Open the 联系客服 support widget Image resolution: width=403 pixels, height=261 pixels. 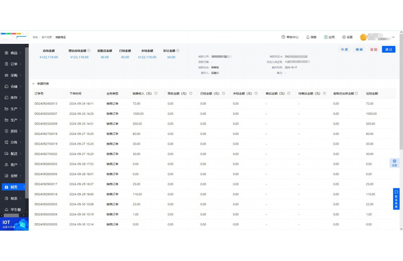pyautogui.click(x=396, y=199)
